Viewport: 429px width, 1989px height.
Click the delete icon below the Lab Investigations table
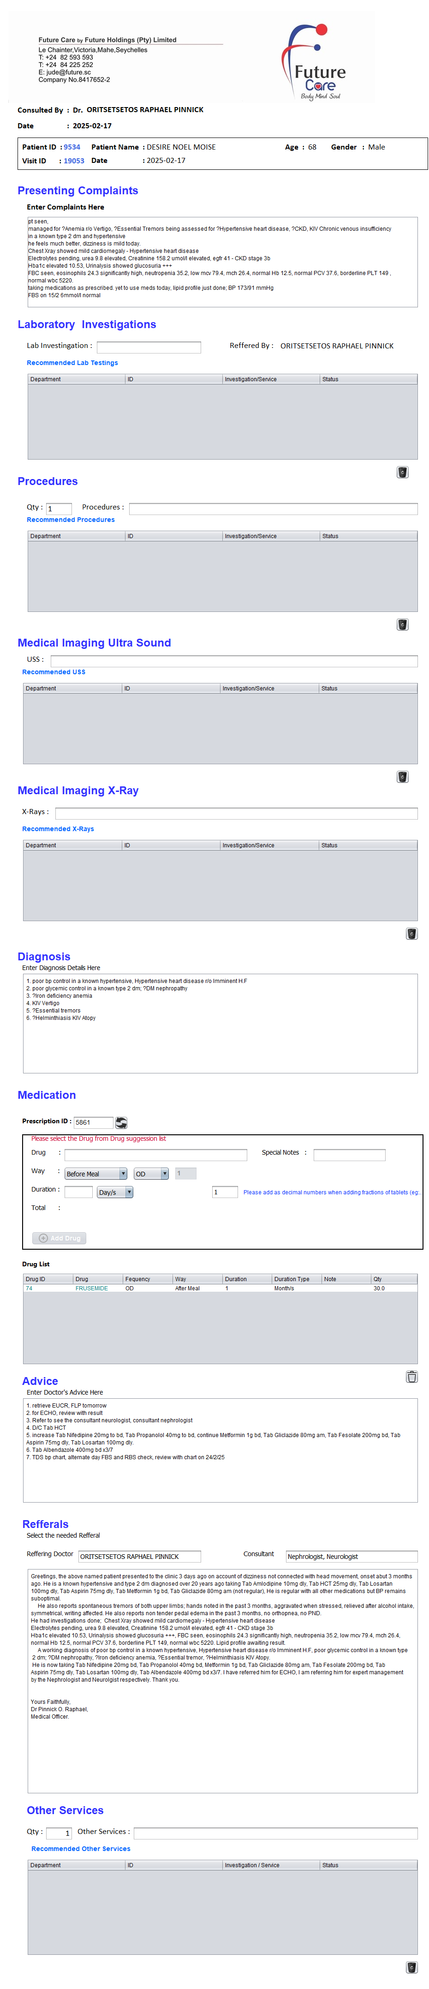pyautogui.click(x=402, y=472)
